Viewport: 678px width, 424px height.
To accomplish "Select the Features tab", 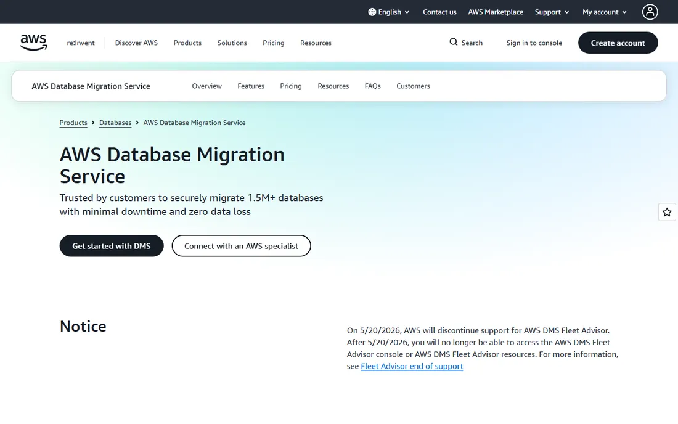I will pyautogui.click(x=251, y=86).
